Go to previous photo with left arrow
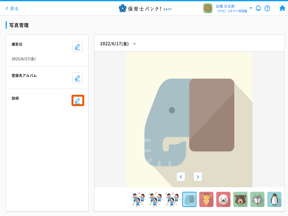Image resolution: width=288 pixels, height=216 pixels. point(181,177)
